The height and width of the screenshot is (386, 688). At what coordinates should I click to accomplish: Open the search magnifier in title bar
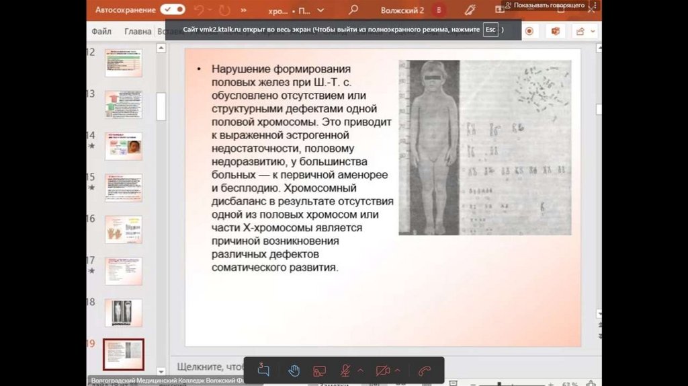tap(353, 10)
